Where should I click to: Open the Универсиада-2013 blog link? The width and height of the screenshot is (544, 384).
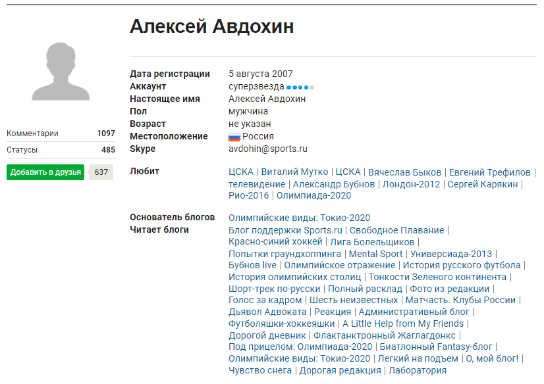[451, 254]
